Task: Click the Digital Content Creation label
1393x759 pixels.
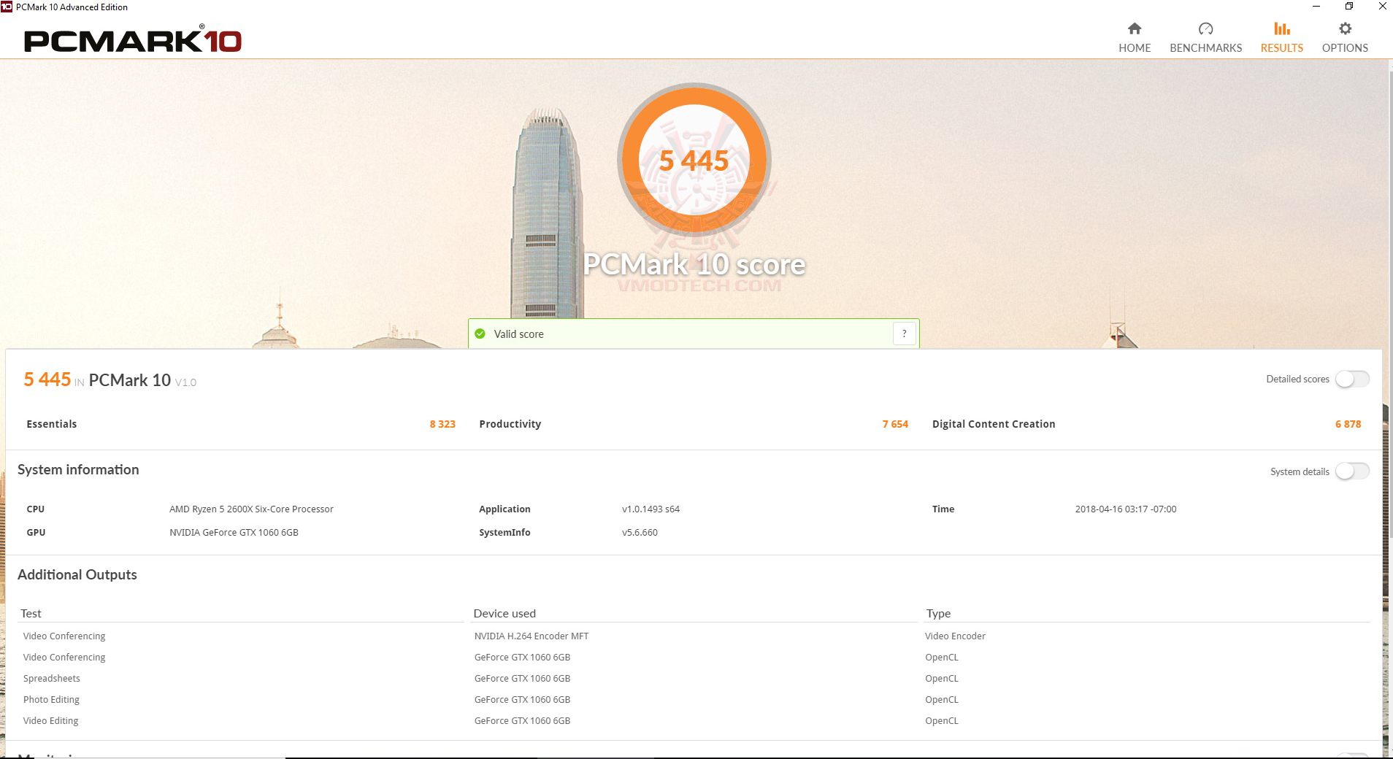Action: [994, 424]
